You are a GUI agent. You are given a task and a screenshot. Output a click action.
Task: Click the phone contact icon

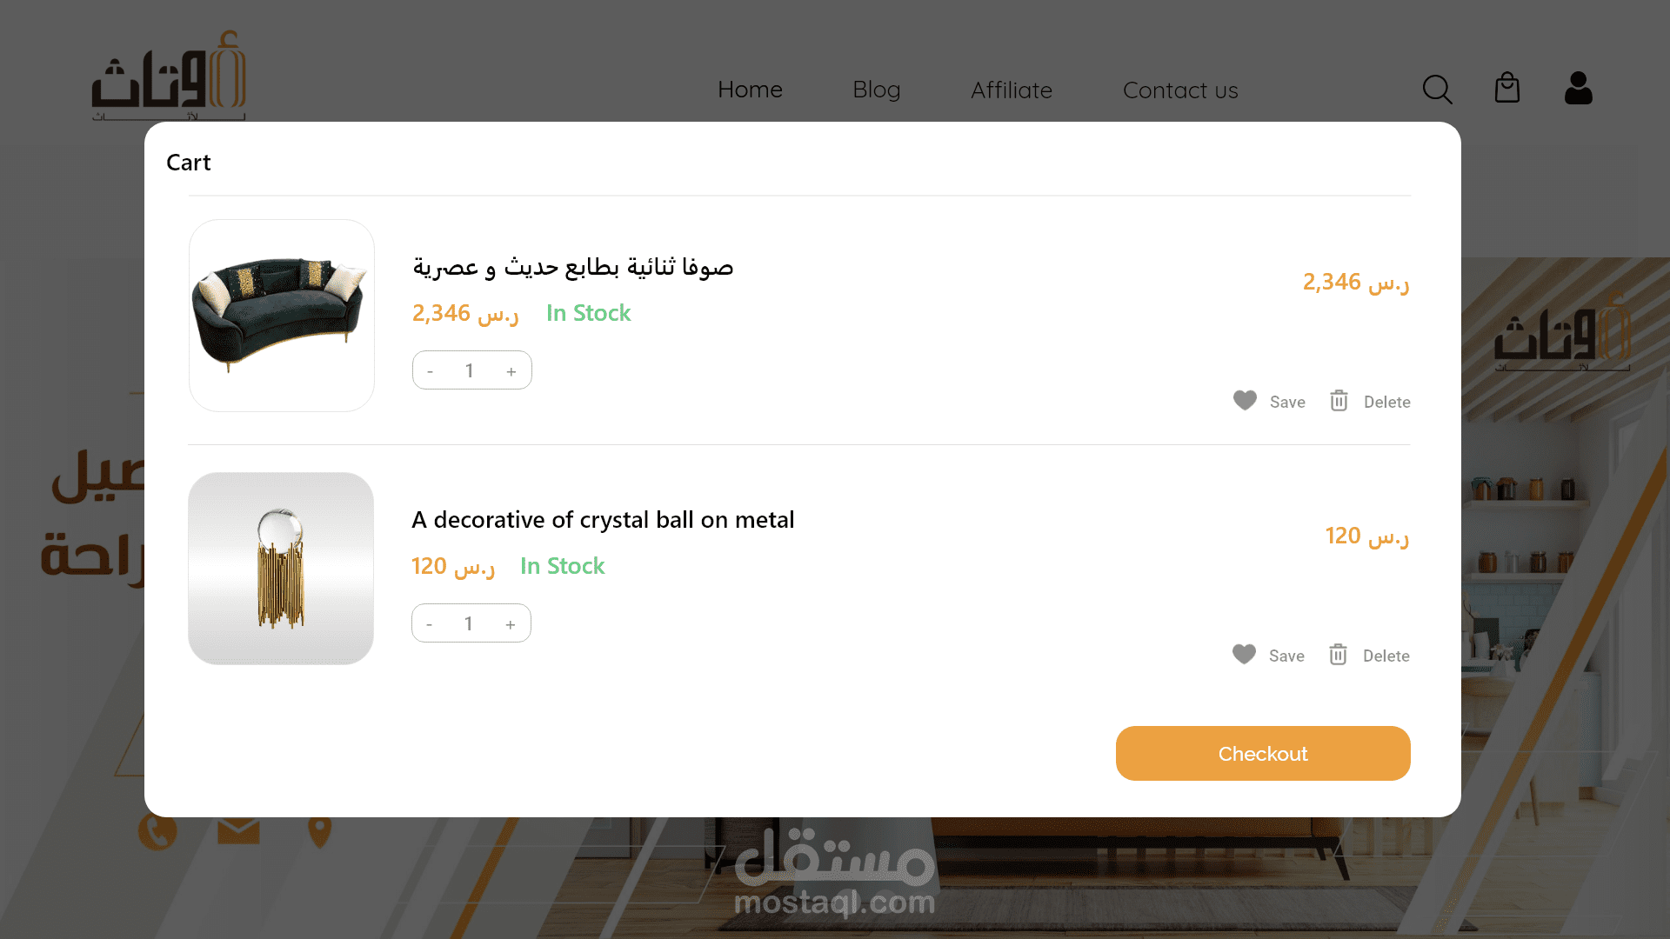157,832
